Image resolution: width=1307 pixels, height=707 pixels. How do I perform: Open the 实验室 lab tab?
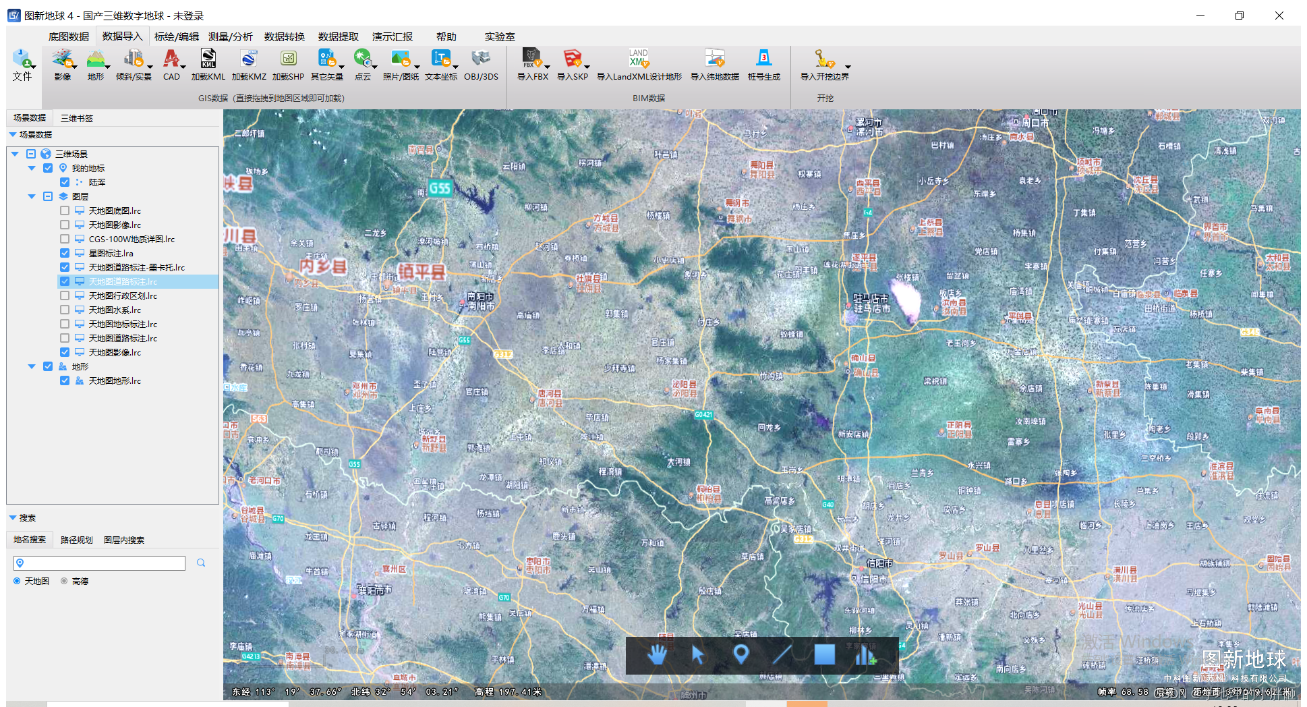[500, 36]
